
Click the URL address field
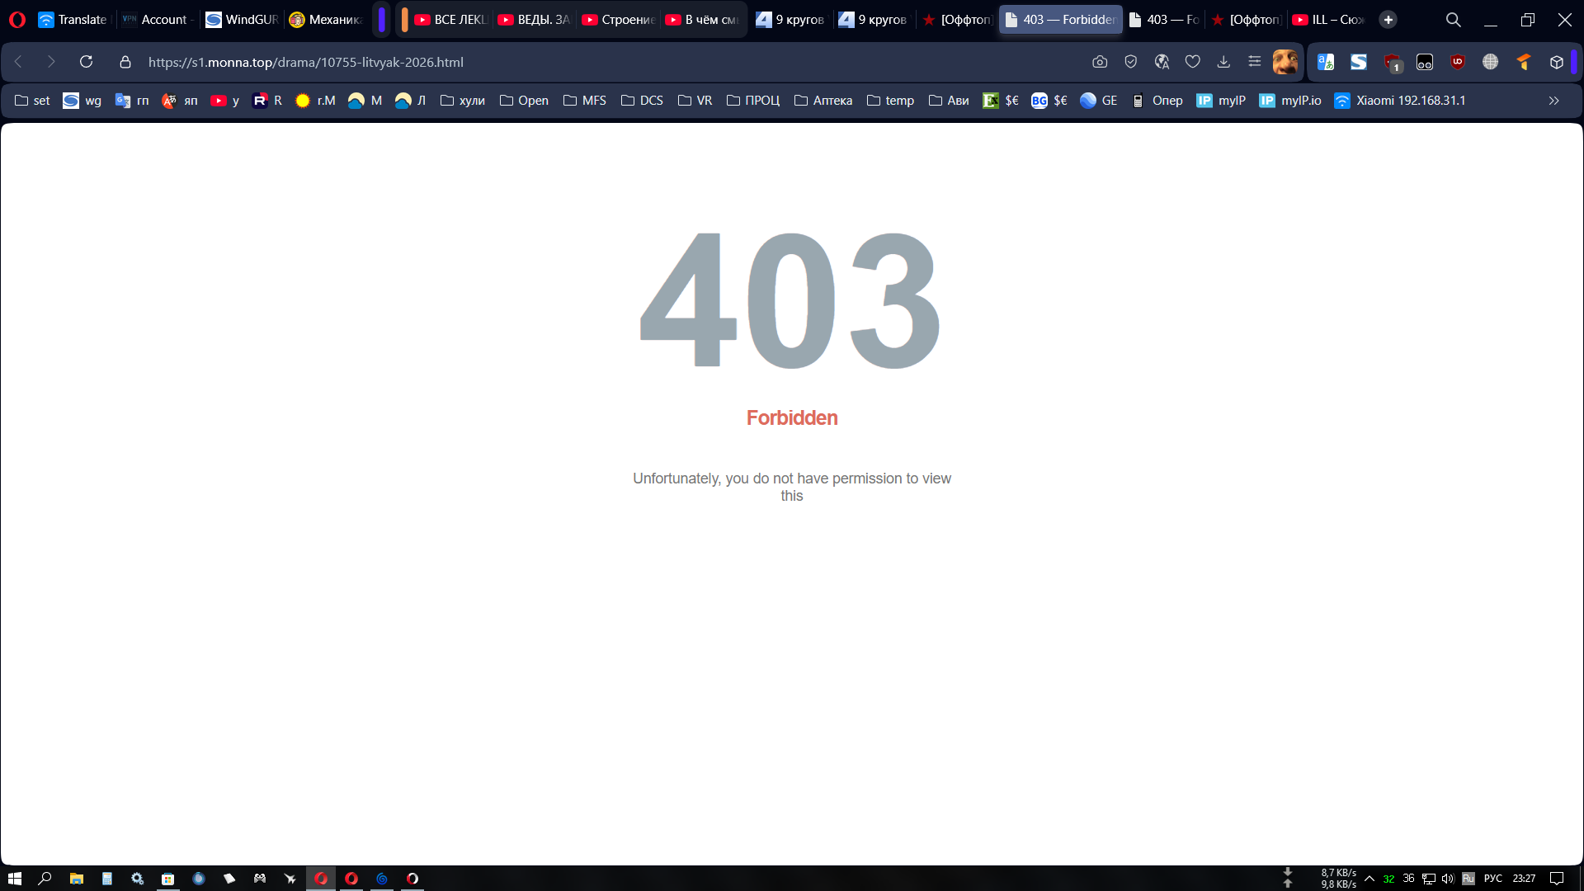click(610, 62)
